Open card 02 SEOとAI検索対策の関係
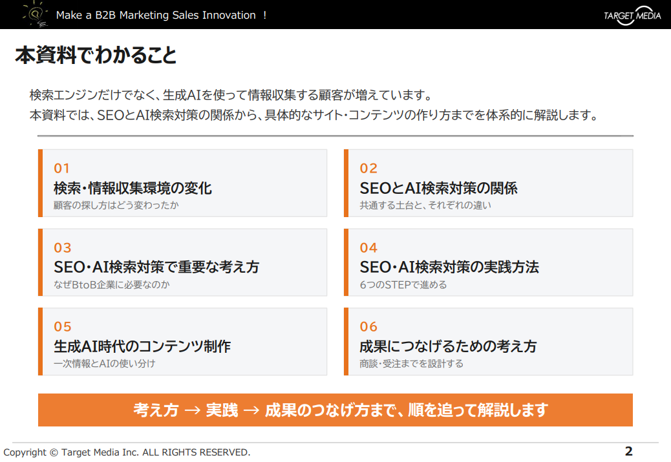Viewport: 671px width, 462px height. 488,183
